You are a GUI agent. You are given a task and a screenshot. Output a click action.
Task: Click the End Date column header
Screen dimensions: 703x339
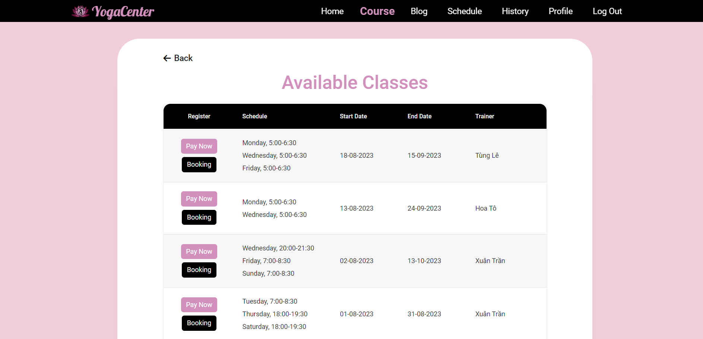tap(419, 116)
